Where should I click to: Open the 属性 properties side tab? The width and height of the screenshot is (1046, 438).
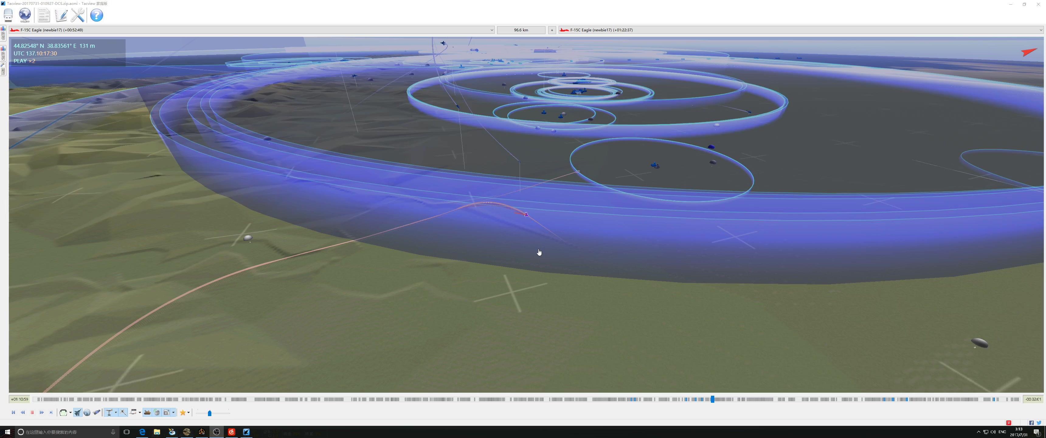point(3,69)
